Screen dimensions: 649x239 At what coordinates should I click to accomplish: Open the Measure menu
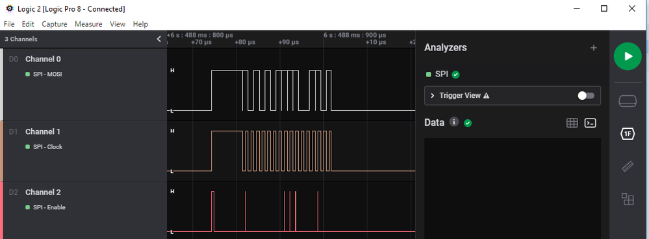click(x=88, y=24)
